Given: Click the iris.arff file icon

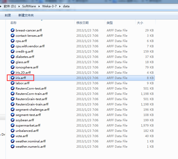Looking at the screenshot, I should 12,78.
